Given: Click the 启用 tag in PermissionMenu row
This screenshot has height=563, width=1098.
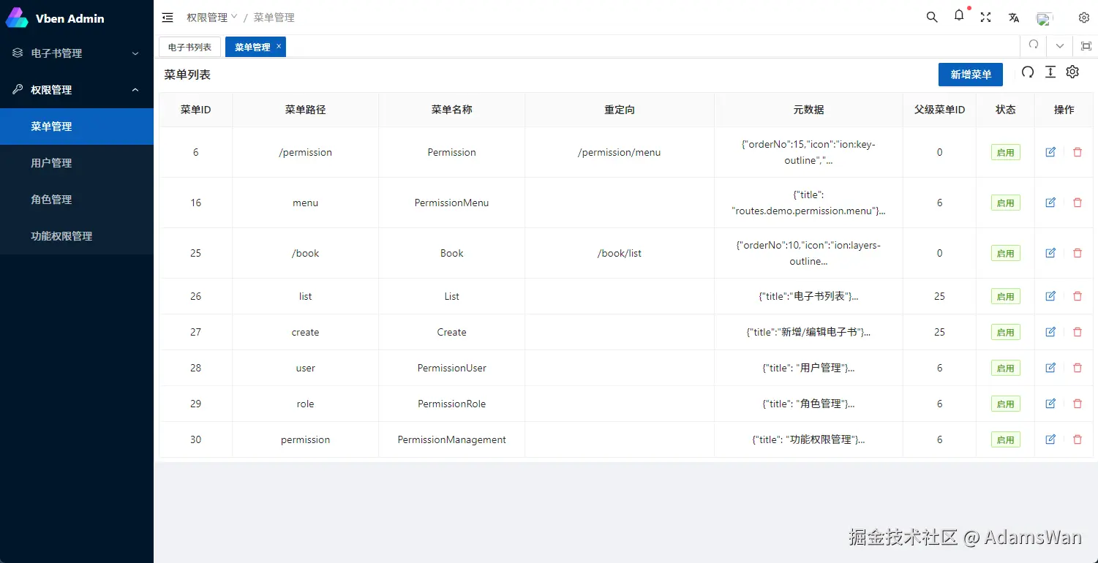Looking at the screenshot, I should tap(1005, 203).
